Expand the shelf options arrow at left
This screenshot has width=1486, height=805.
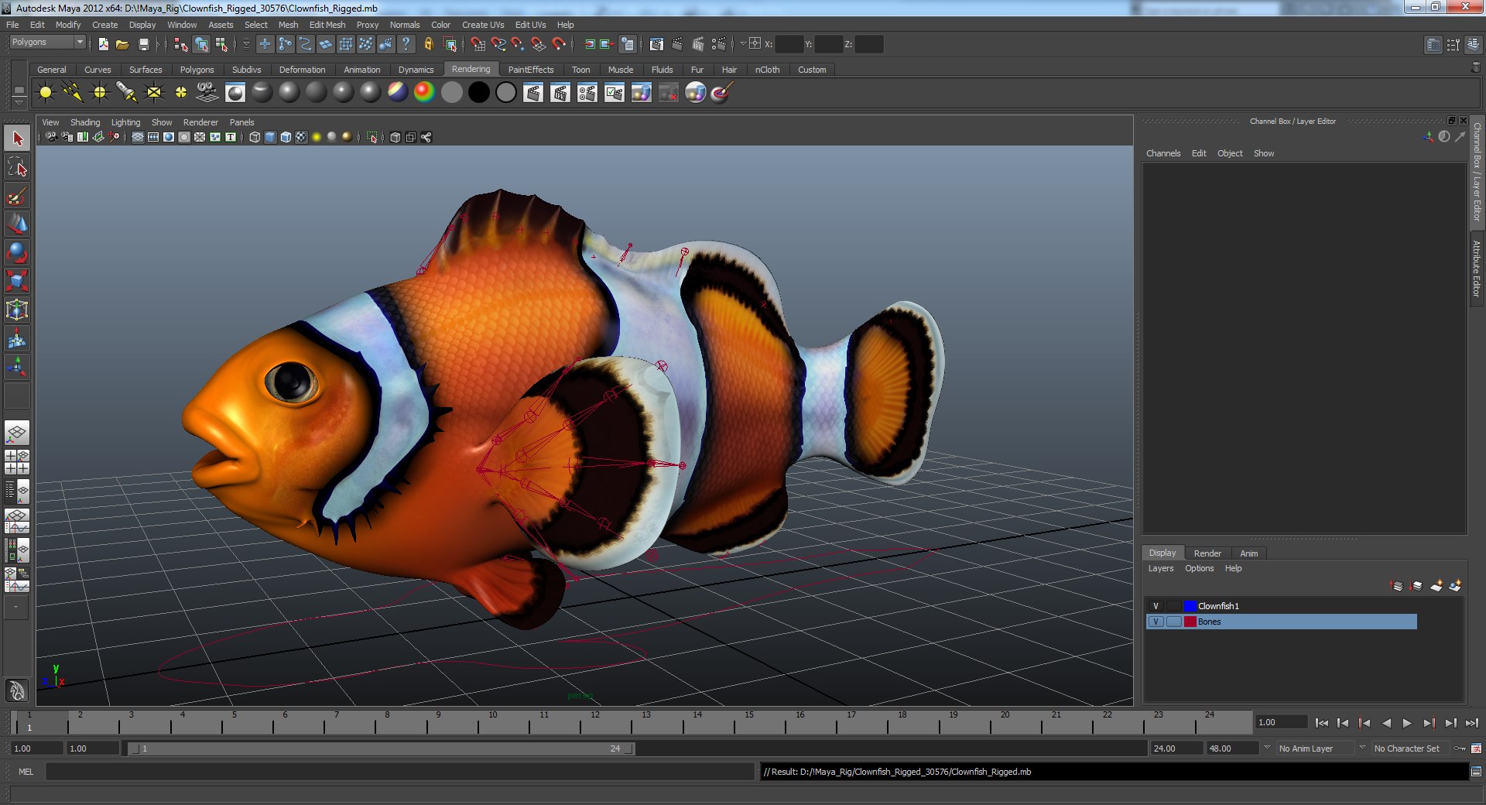tap(19, 102)
